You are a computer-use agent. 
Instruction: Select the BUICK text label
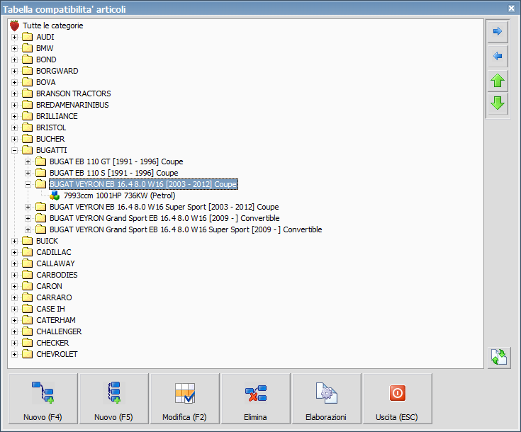(47, 241)
